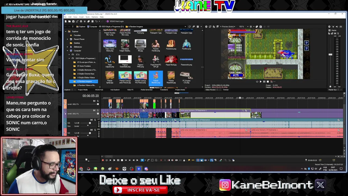The image size is (348, 196).
Task: Stop playback under the video preview
Action: point(268,81)
